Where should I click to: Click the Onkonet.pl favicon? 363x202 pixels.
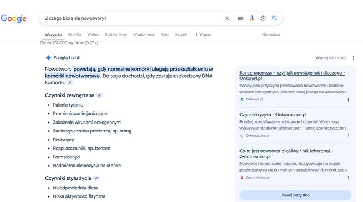242,99
